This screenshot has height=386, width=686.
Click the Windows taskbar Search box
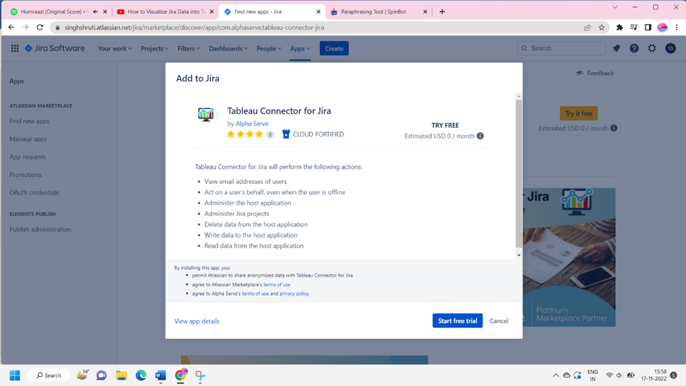click(48, 376)
